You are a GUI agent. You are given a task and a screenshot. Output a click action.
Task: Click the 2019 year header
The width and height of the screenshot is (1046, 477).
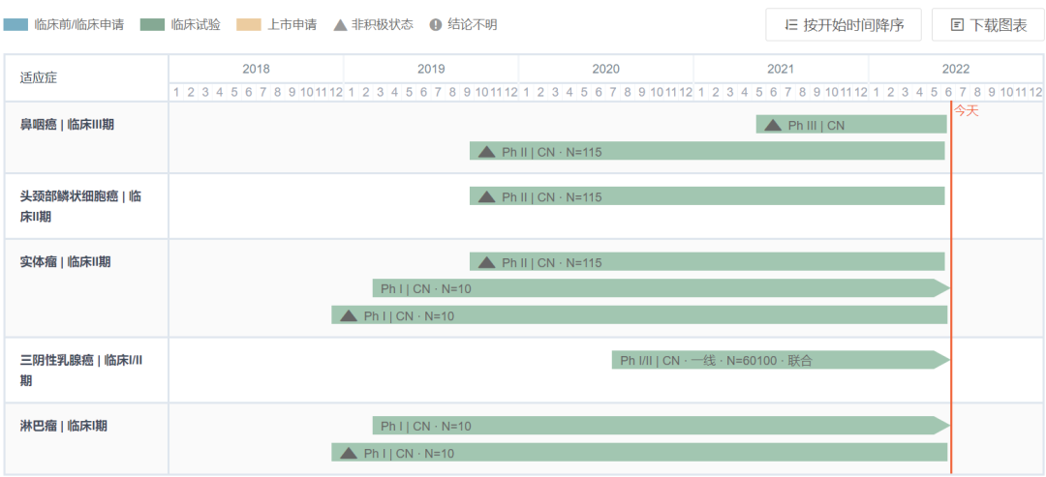point(431,70)
